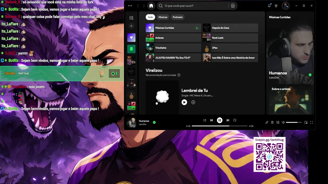Screen dimensions: 328x184
Task: Click ChrisAM Hell Yeah alert banner
Action: click(x=62, y=74)
